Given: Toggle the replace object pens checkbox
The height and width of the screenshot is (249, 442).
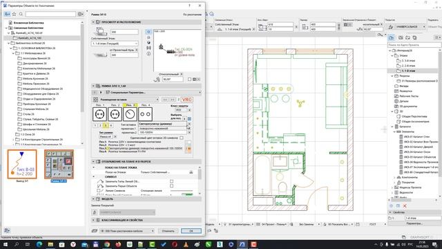Looking at the screenshot, I should coord(171,186).
